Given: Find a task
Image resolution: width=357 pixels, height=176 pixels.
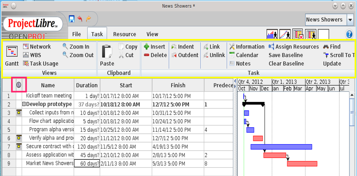Looking at the screenshot, I should point(332,47).
